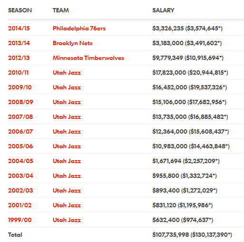This screenshot has width=244, height=242.
Task: Open the 2010/11 season link
Action: 18,73
